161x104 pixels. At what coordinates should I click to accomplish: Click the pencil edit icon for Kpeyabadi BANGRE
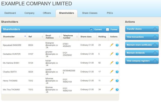tap(112, 45)
